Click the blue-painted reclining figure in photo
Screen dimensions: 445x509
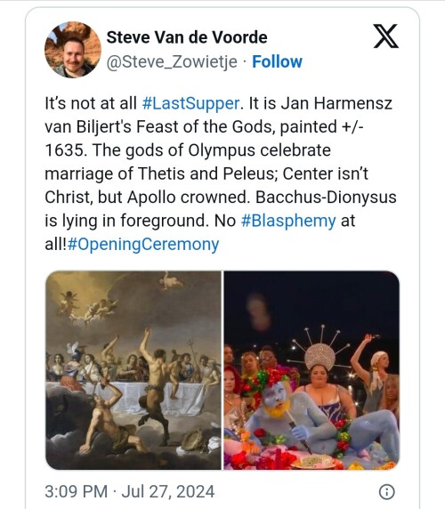pyautogui.click(x=321, y=419)
